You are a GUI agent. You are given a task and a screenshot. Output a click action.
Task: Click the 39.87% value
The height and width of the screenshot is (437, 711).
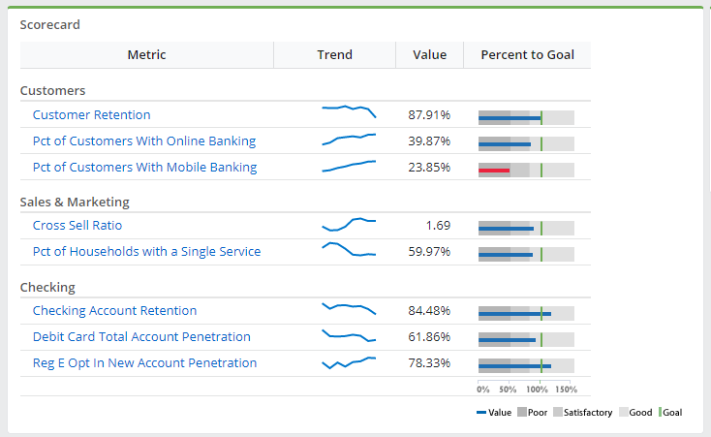[x=429, y=141]
